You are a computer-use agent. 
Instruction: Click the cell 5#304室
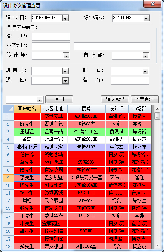click(86, 193)
